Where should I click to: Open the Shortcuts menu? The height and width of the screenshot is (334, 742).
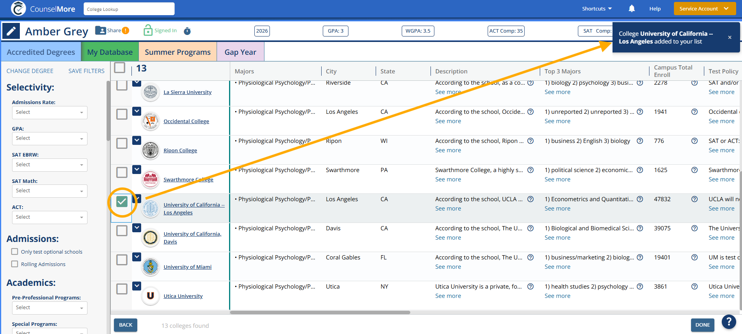point(597,9)
